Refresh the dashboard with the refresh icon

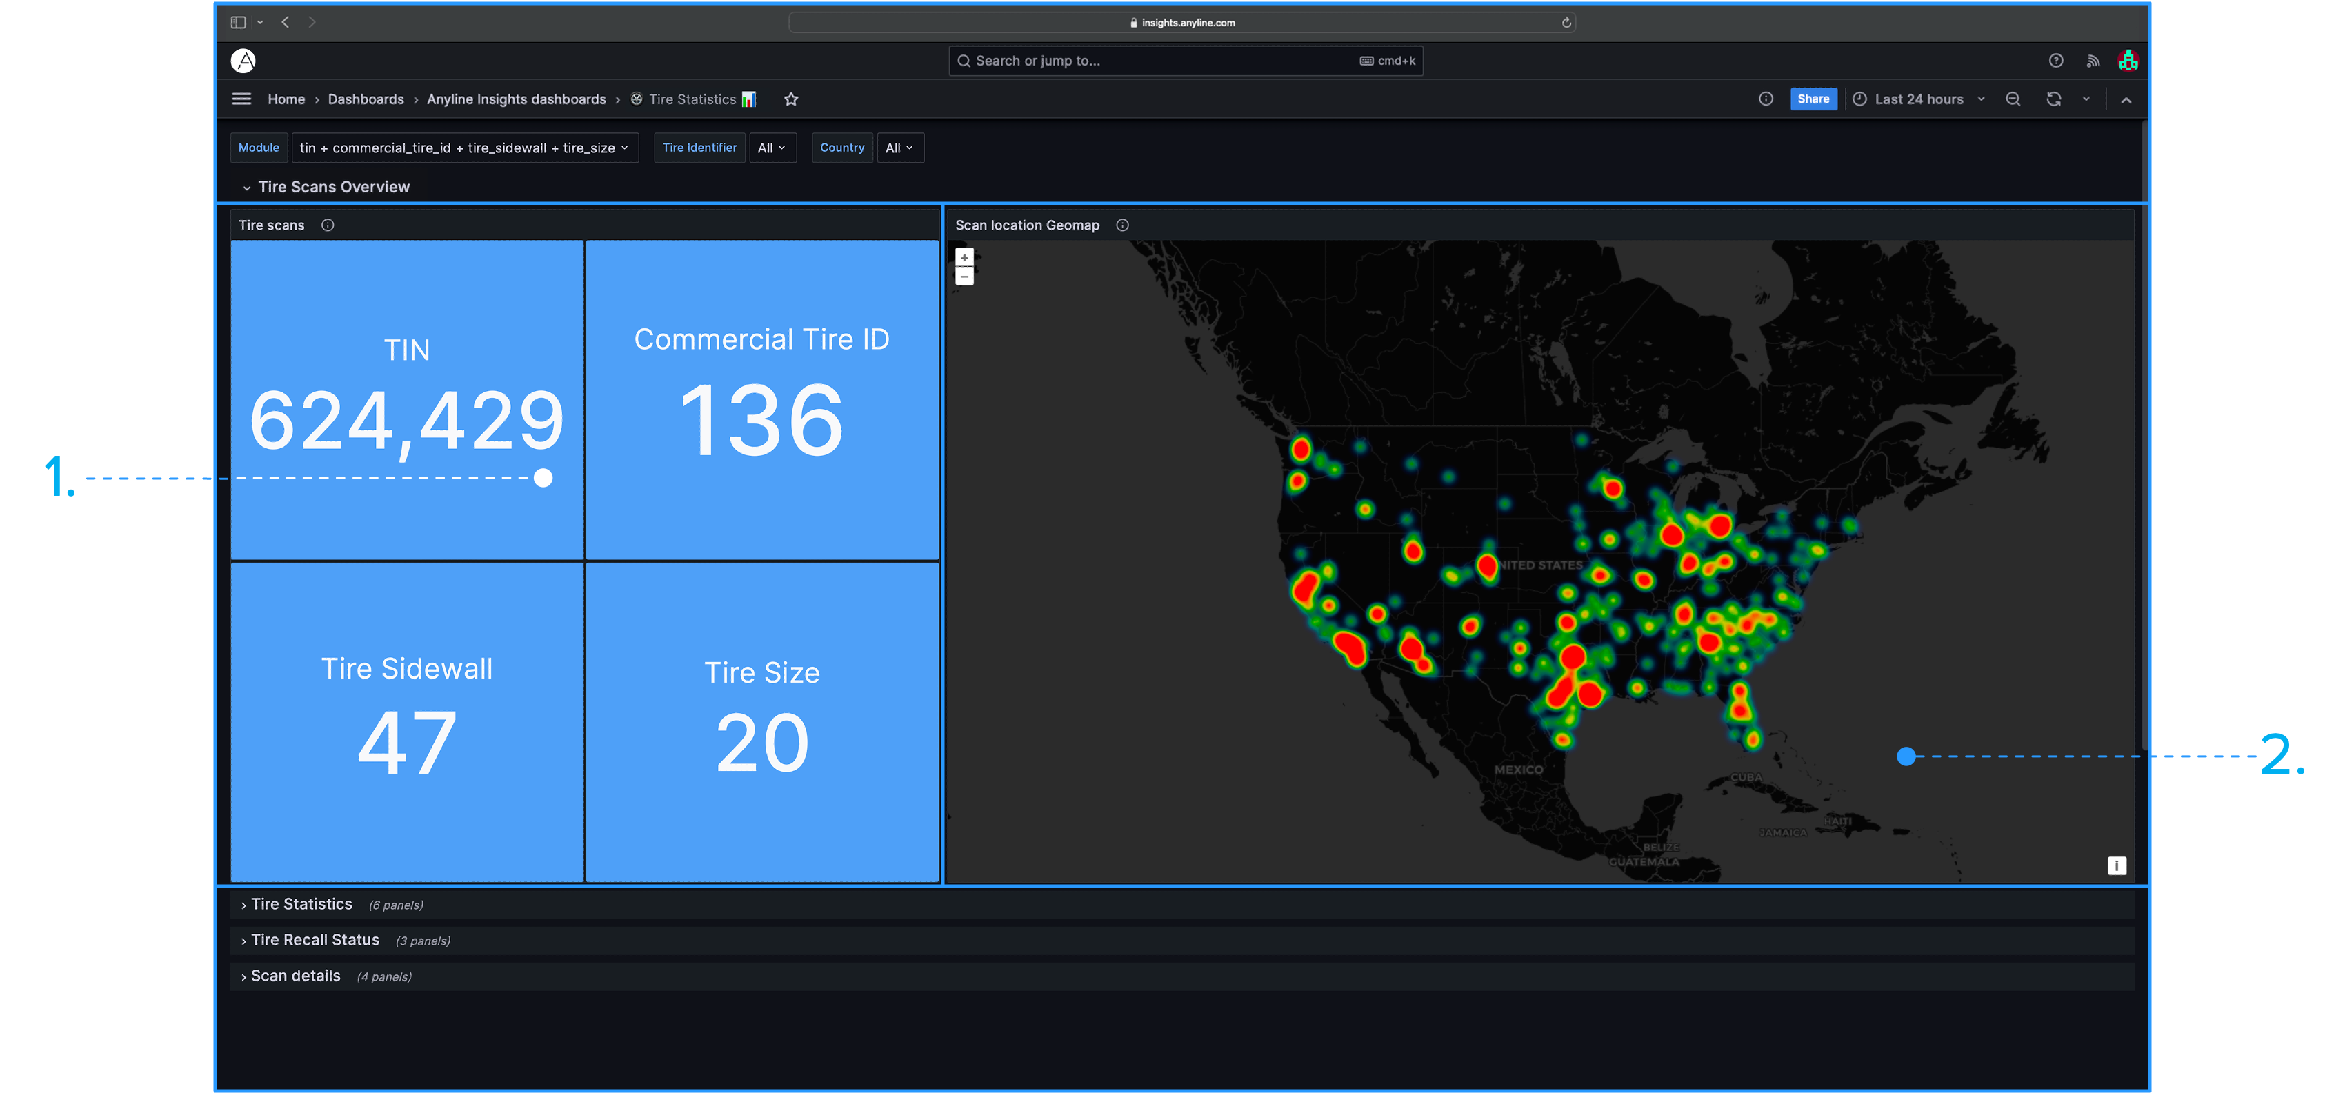click(x=2054, y=99)
